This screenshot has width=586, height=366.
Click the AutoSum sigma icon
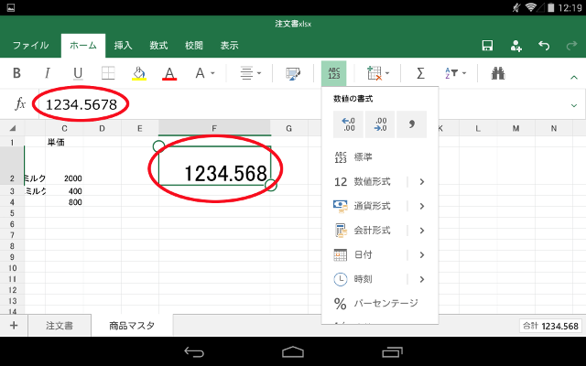pos(420,73)
